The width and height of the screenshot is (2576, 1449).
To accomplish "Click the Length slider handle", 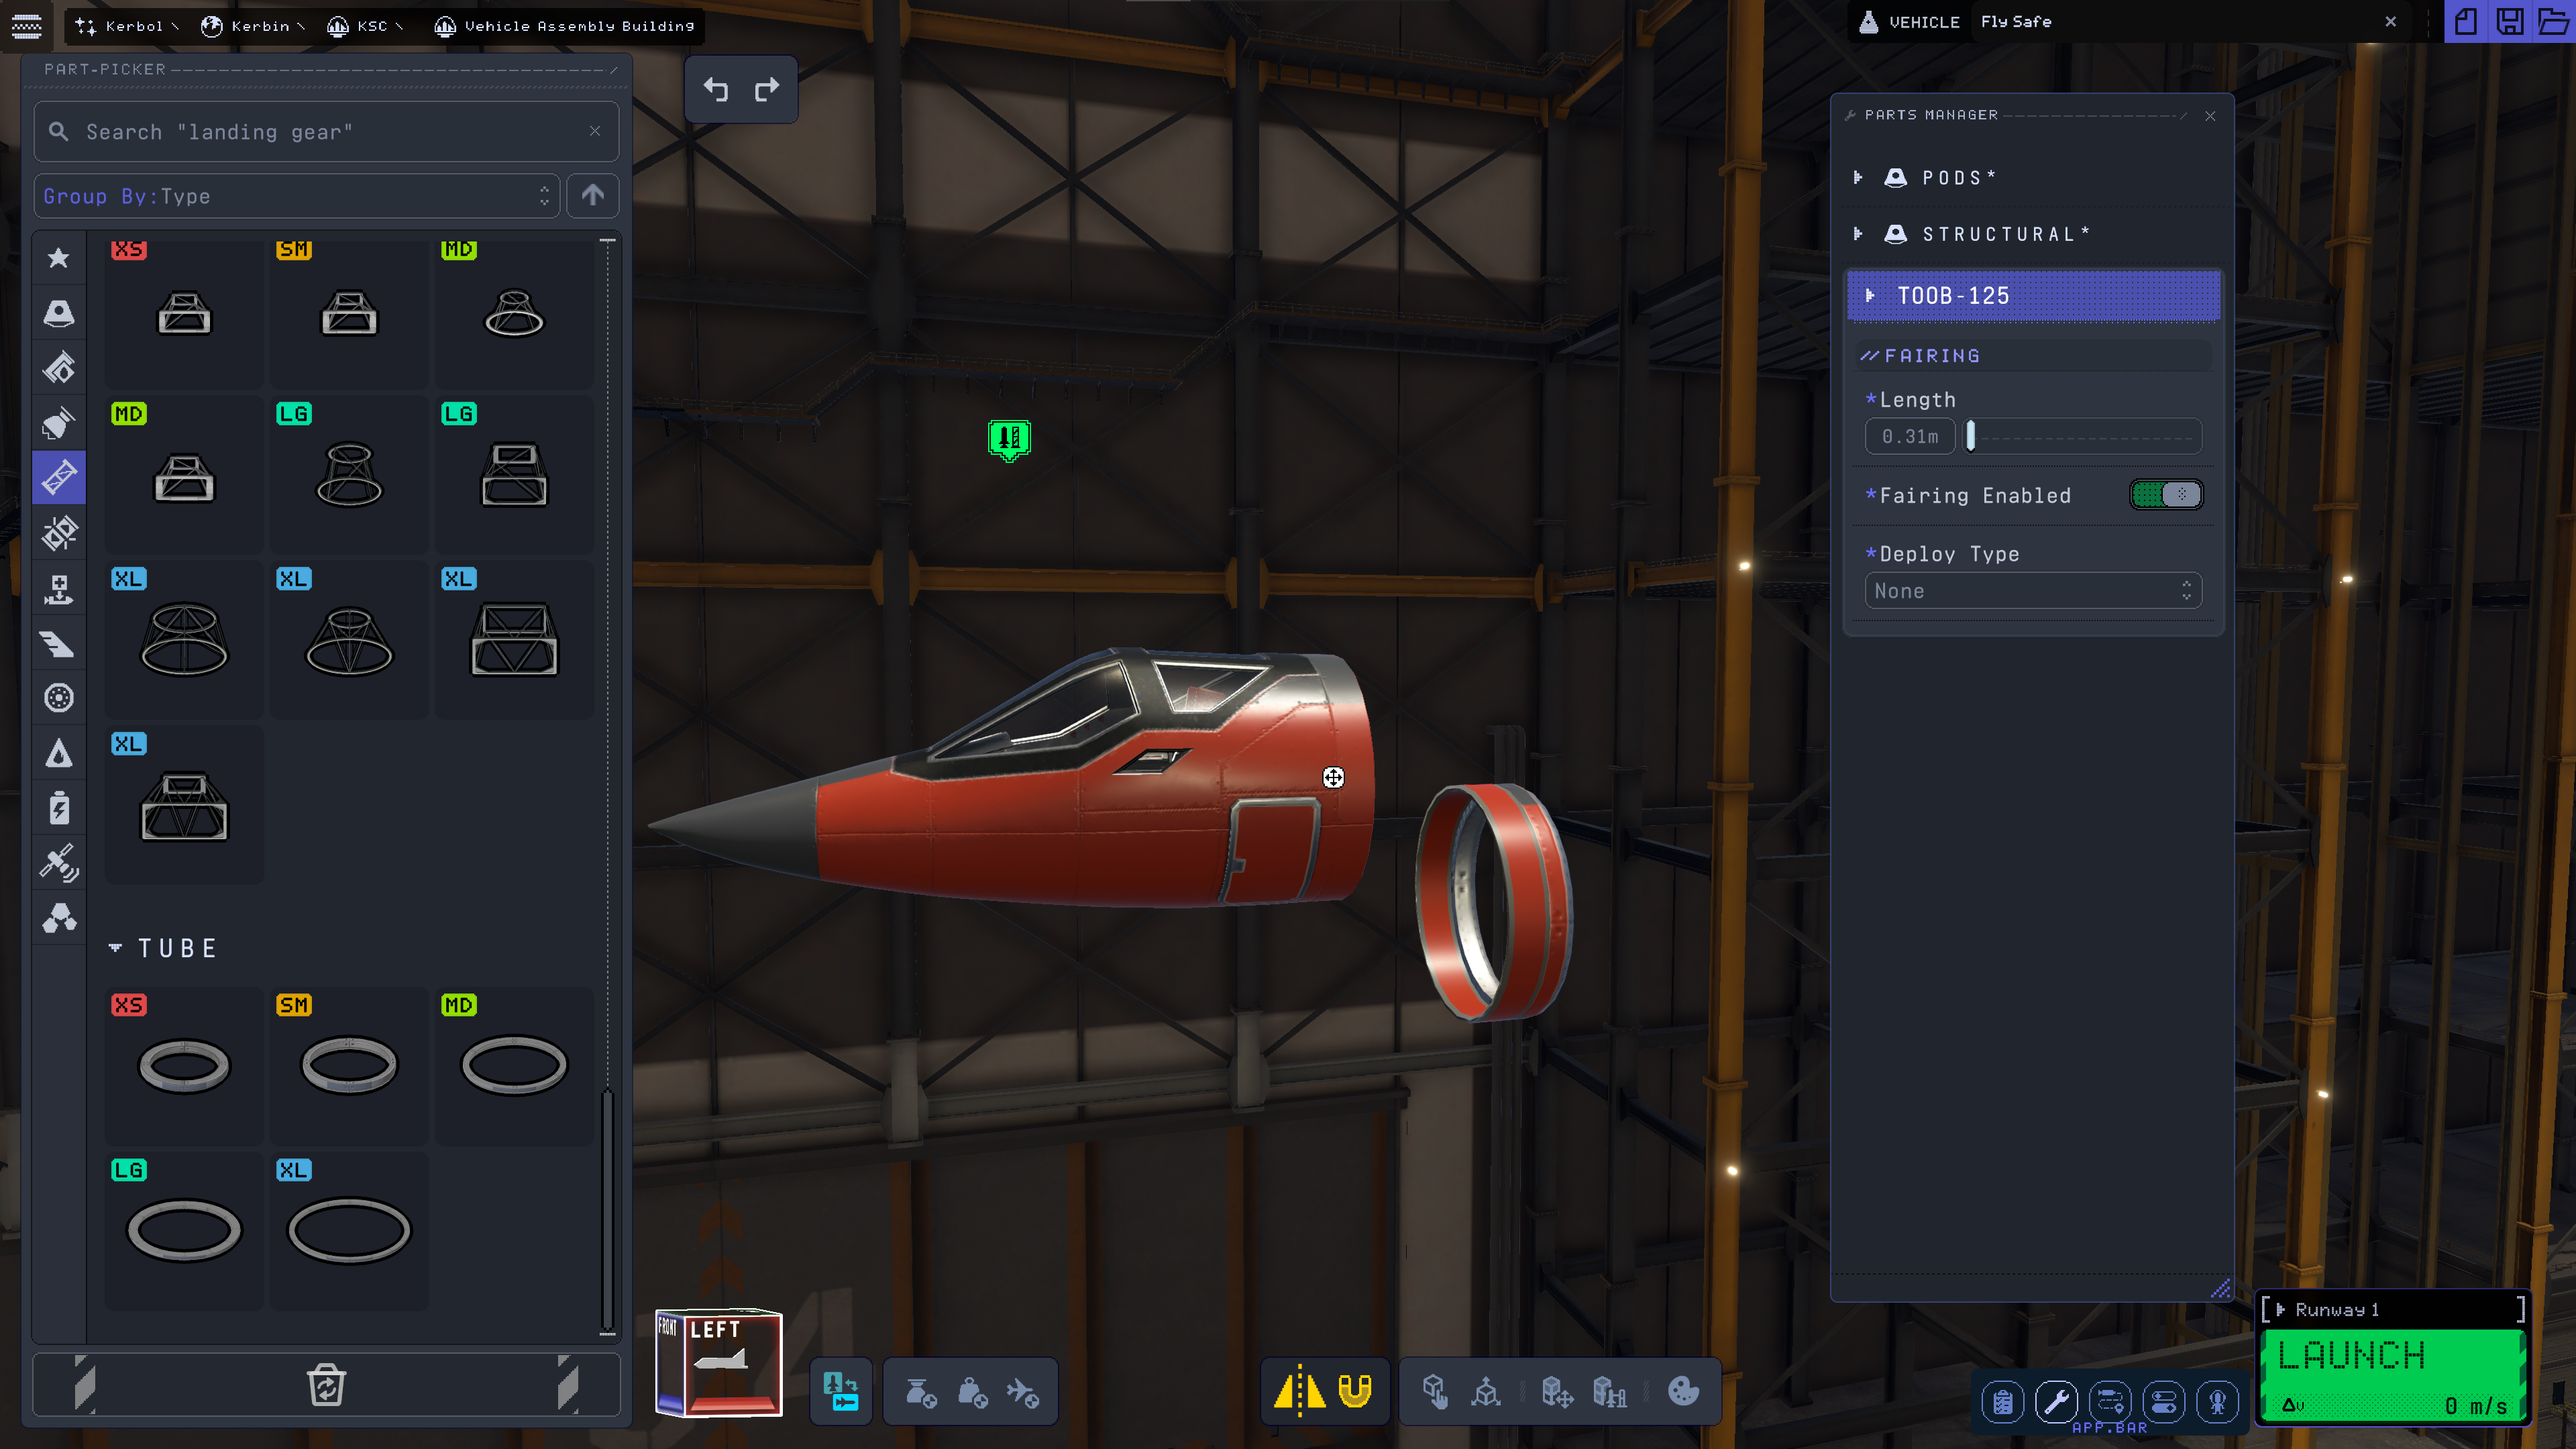I will (1971, 437).
